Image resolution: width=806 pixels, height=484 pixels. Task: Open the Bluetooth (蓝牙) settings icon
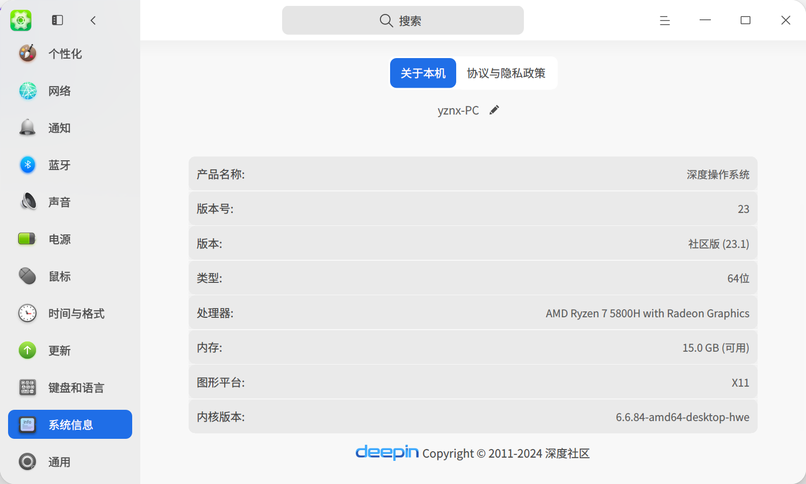coord(27,165)
